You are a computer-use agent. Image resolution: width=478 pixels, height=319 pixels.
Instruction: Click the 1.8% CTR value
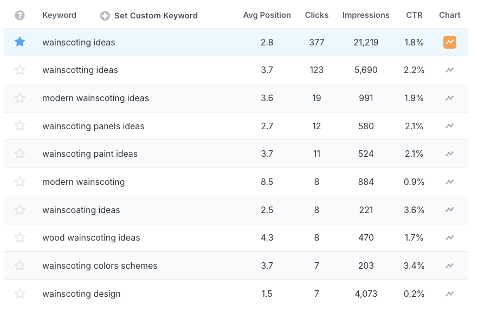[414, 42]
